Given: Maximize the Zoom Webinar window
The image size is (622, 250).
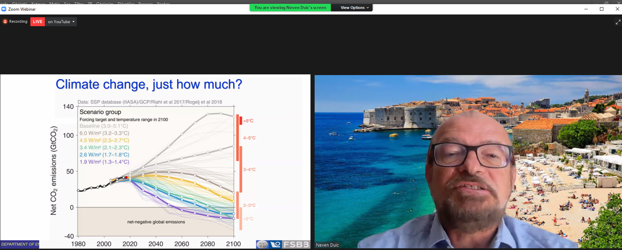Looking at the screenshot, I should (x=602, y=9).
